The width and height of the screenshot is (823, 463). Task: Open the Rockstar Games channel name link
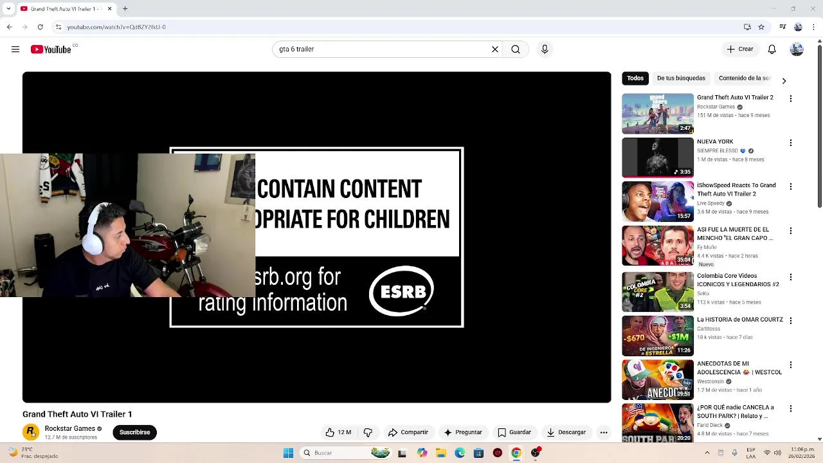pyautogui.click(x=70, y=428)
